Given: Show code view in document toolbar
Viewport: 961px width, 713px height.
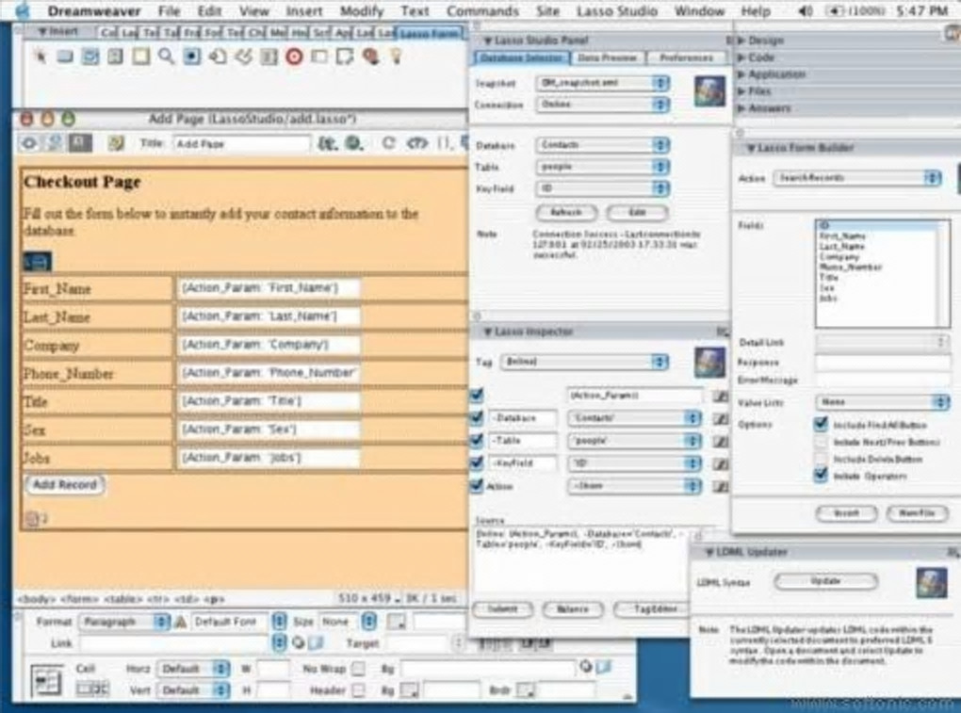Looking at the screenshot, I should 29,143.
